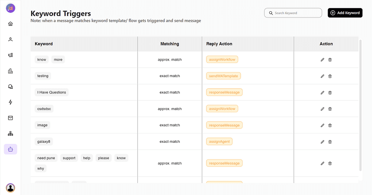Click the sendWATemplate reply action tag
This screenshot has height=195, width=372.
coord(223,76)
